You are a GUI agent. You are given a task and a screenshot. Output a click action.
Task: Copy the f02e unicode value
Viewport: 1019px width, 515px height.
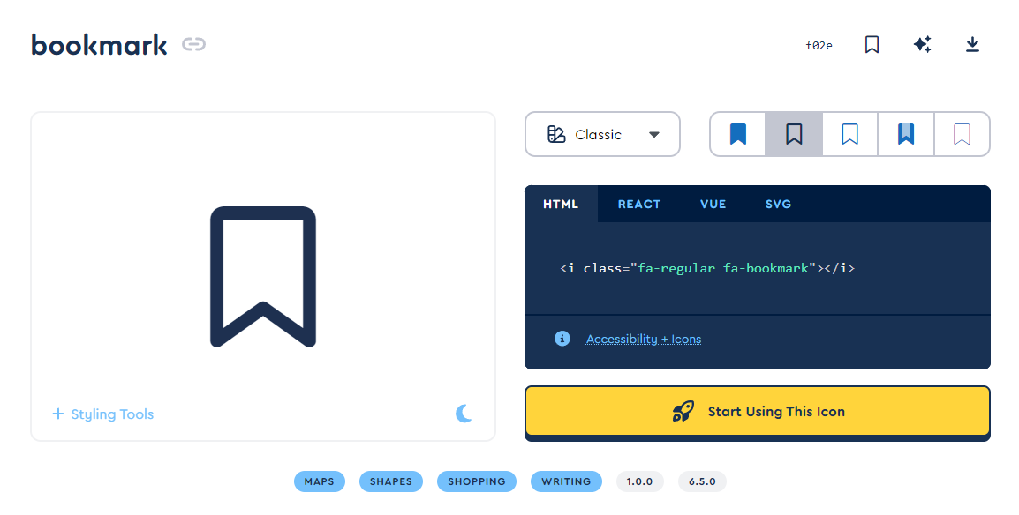(819, 45)
